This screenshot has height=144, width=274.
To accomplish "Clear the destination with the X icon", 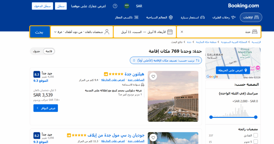I will coord(182,32).
